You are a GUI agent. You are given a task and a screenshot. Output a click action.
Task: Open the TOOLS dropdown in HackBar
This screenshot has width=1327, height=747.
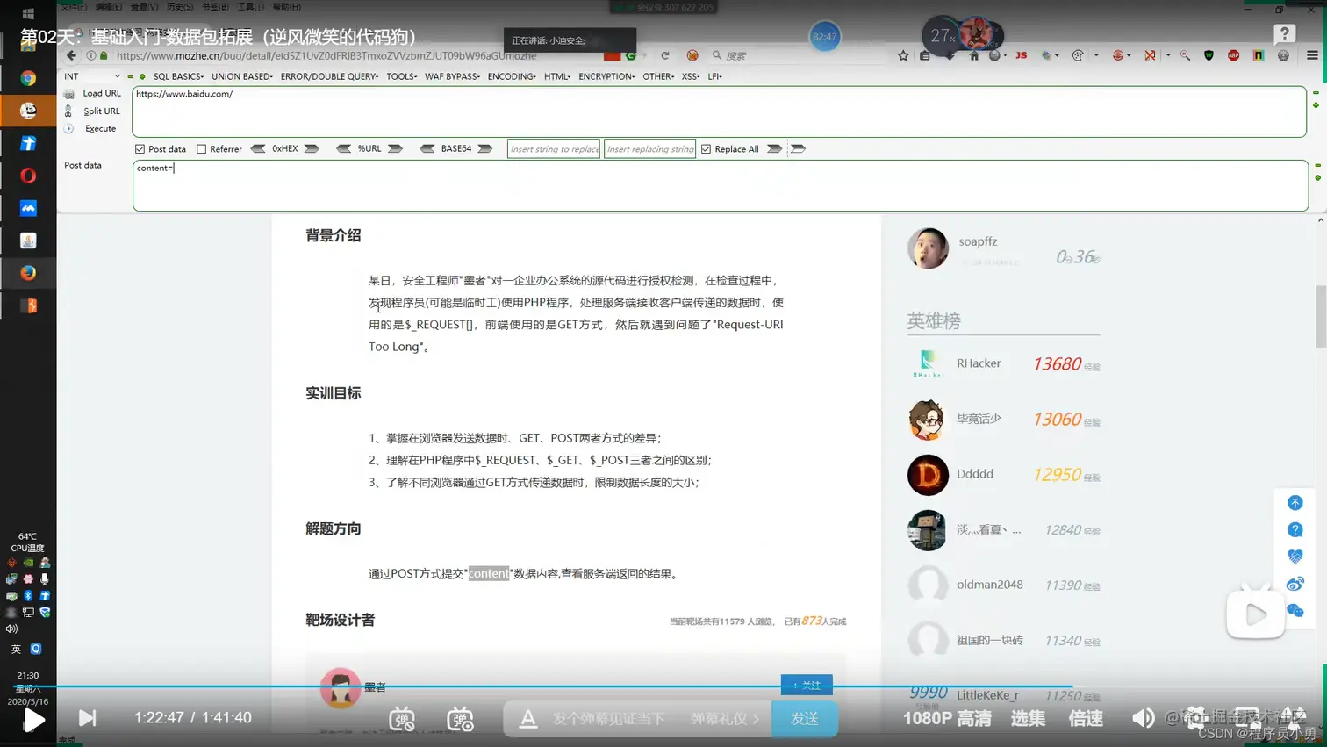tap(401, 76)
